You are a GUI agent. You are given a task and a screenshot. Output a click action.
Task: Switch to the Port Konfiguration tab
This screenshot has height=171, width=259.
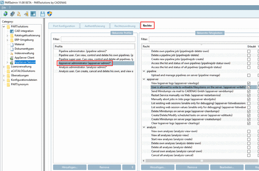pyautogui.click(x=64, y=26)
